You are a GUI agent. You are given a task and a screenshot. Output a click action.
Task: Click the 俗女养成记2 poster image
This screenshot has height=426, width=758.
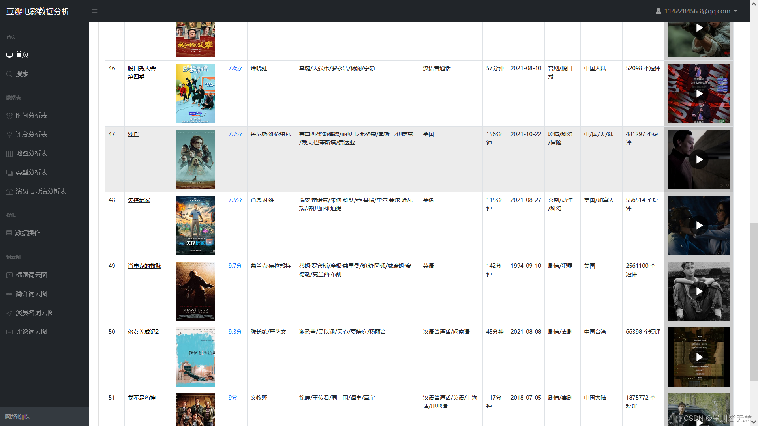click(x=195, y=357)
